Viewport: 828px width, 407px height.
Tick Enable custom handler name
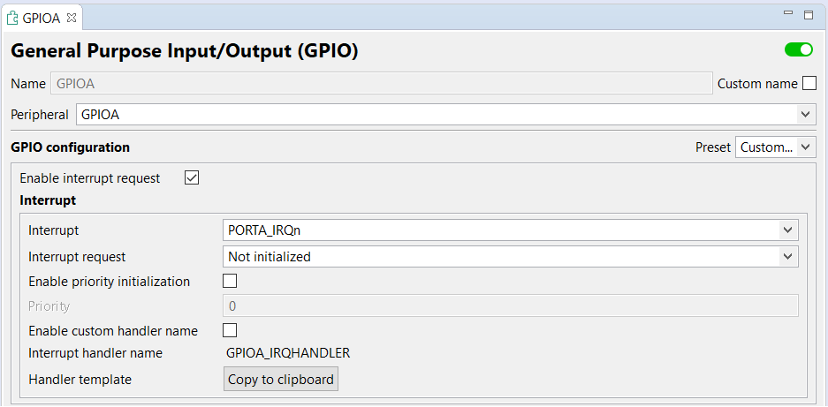point(230,330)
